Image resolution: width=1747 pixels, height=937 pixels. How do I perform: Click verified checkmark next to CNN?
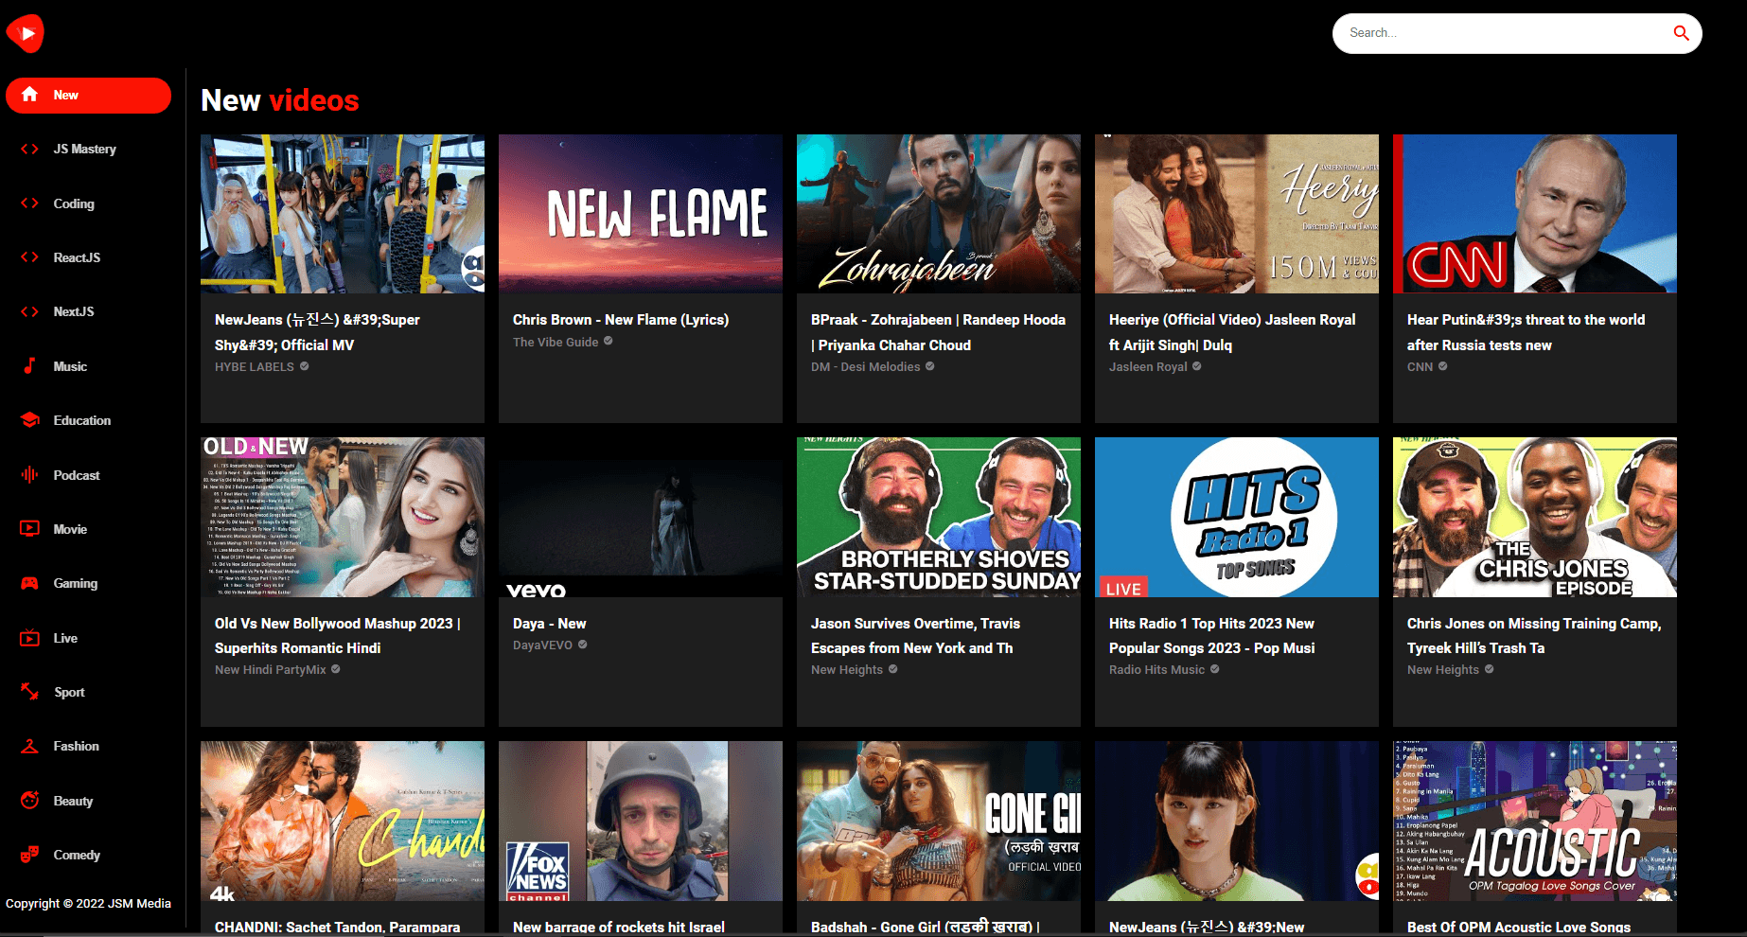[1443, 366]
